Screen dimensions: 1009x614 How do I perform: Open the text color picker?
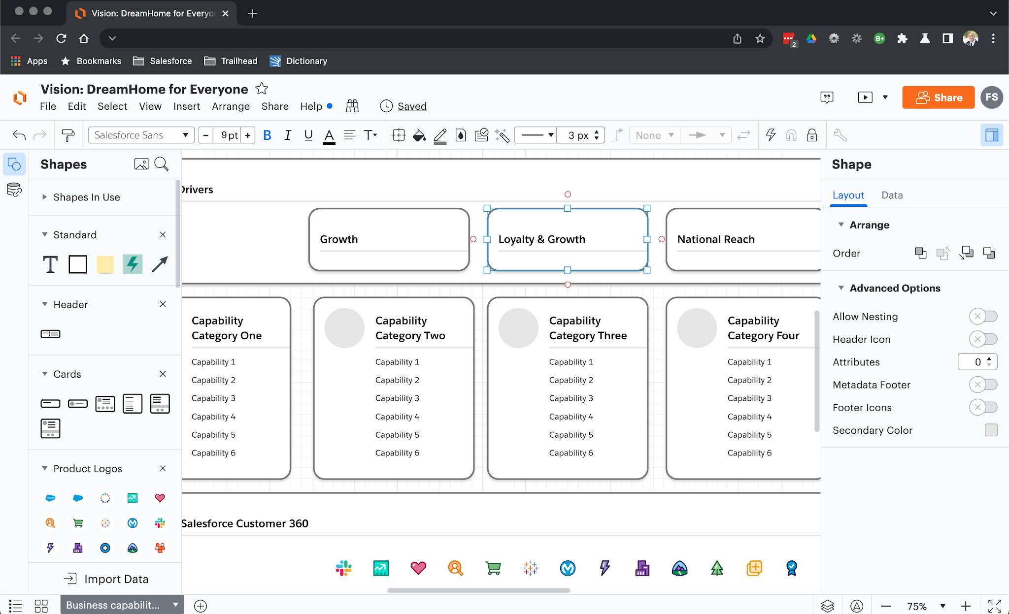point(329,136)
